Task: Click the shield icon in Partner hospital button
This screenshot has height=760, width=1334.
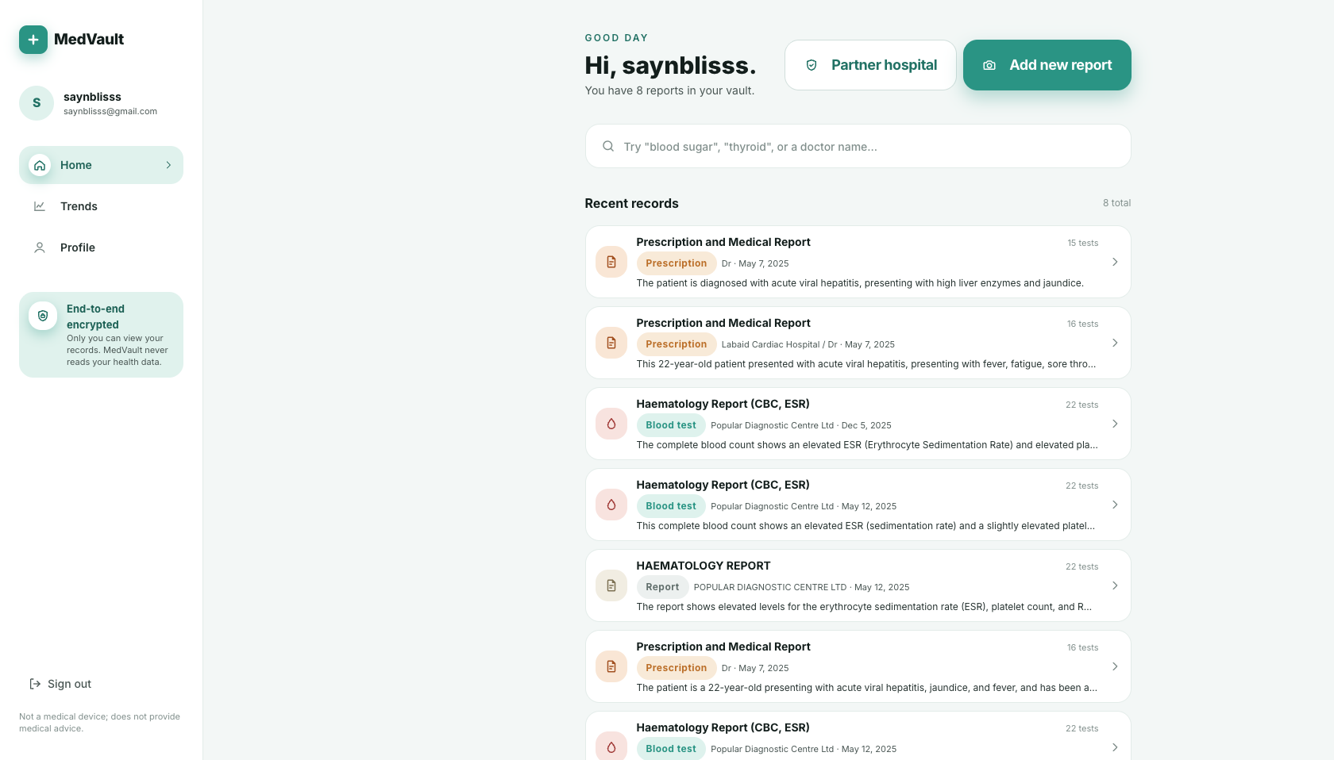Action: click(x=812, y=65)
